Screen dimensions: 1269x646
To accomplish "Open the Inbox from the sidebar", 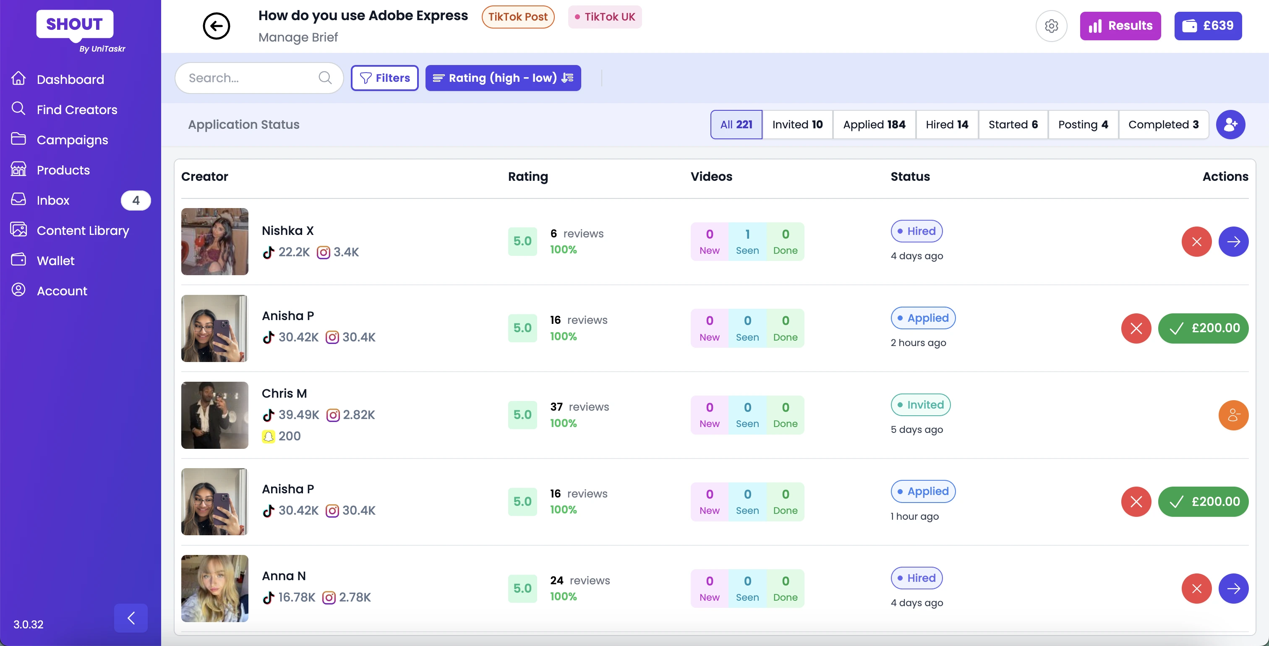I will 54,200.
